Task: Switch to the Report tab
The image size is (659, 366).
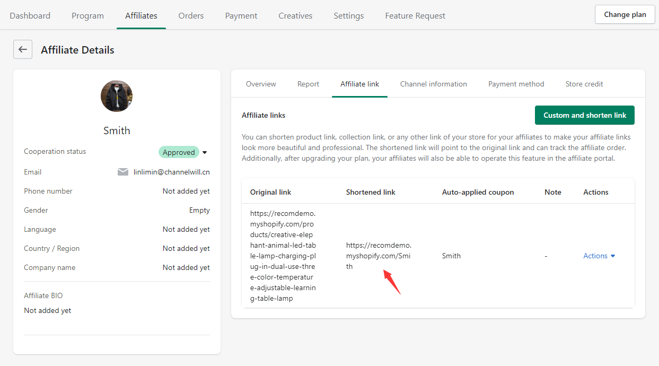Action: [308, 84]
